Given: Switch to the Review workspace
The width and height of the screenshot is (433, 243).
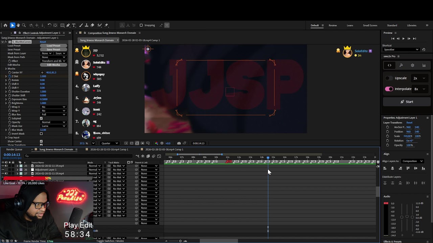Looking at the screenshot, I should click(x=333, y=25).
